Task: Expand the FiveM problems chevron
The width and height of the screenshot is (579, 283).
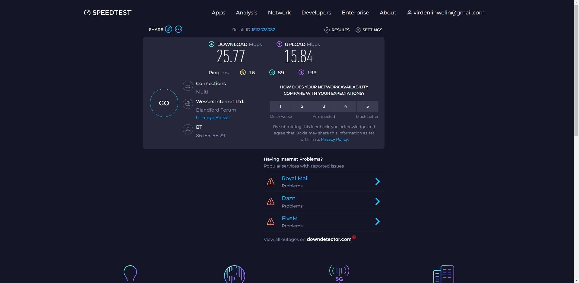Action: [377, 221]
